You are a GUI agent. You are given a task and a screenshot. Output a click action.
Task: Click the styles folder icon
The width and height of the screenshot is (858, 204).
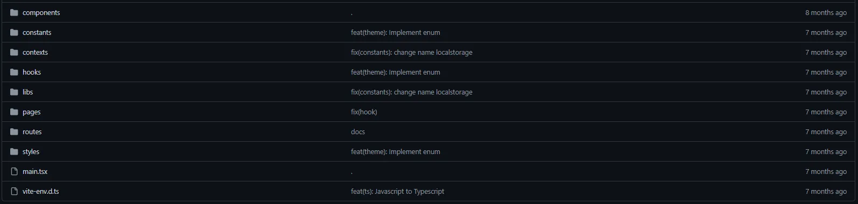[x=14, y=151]
